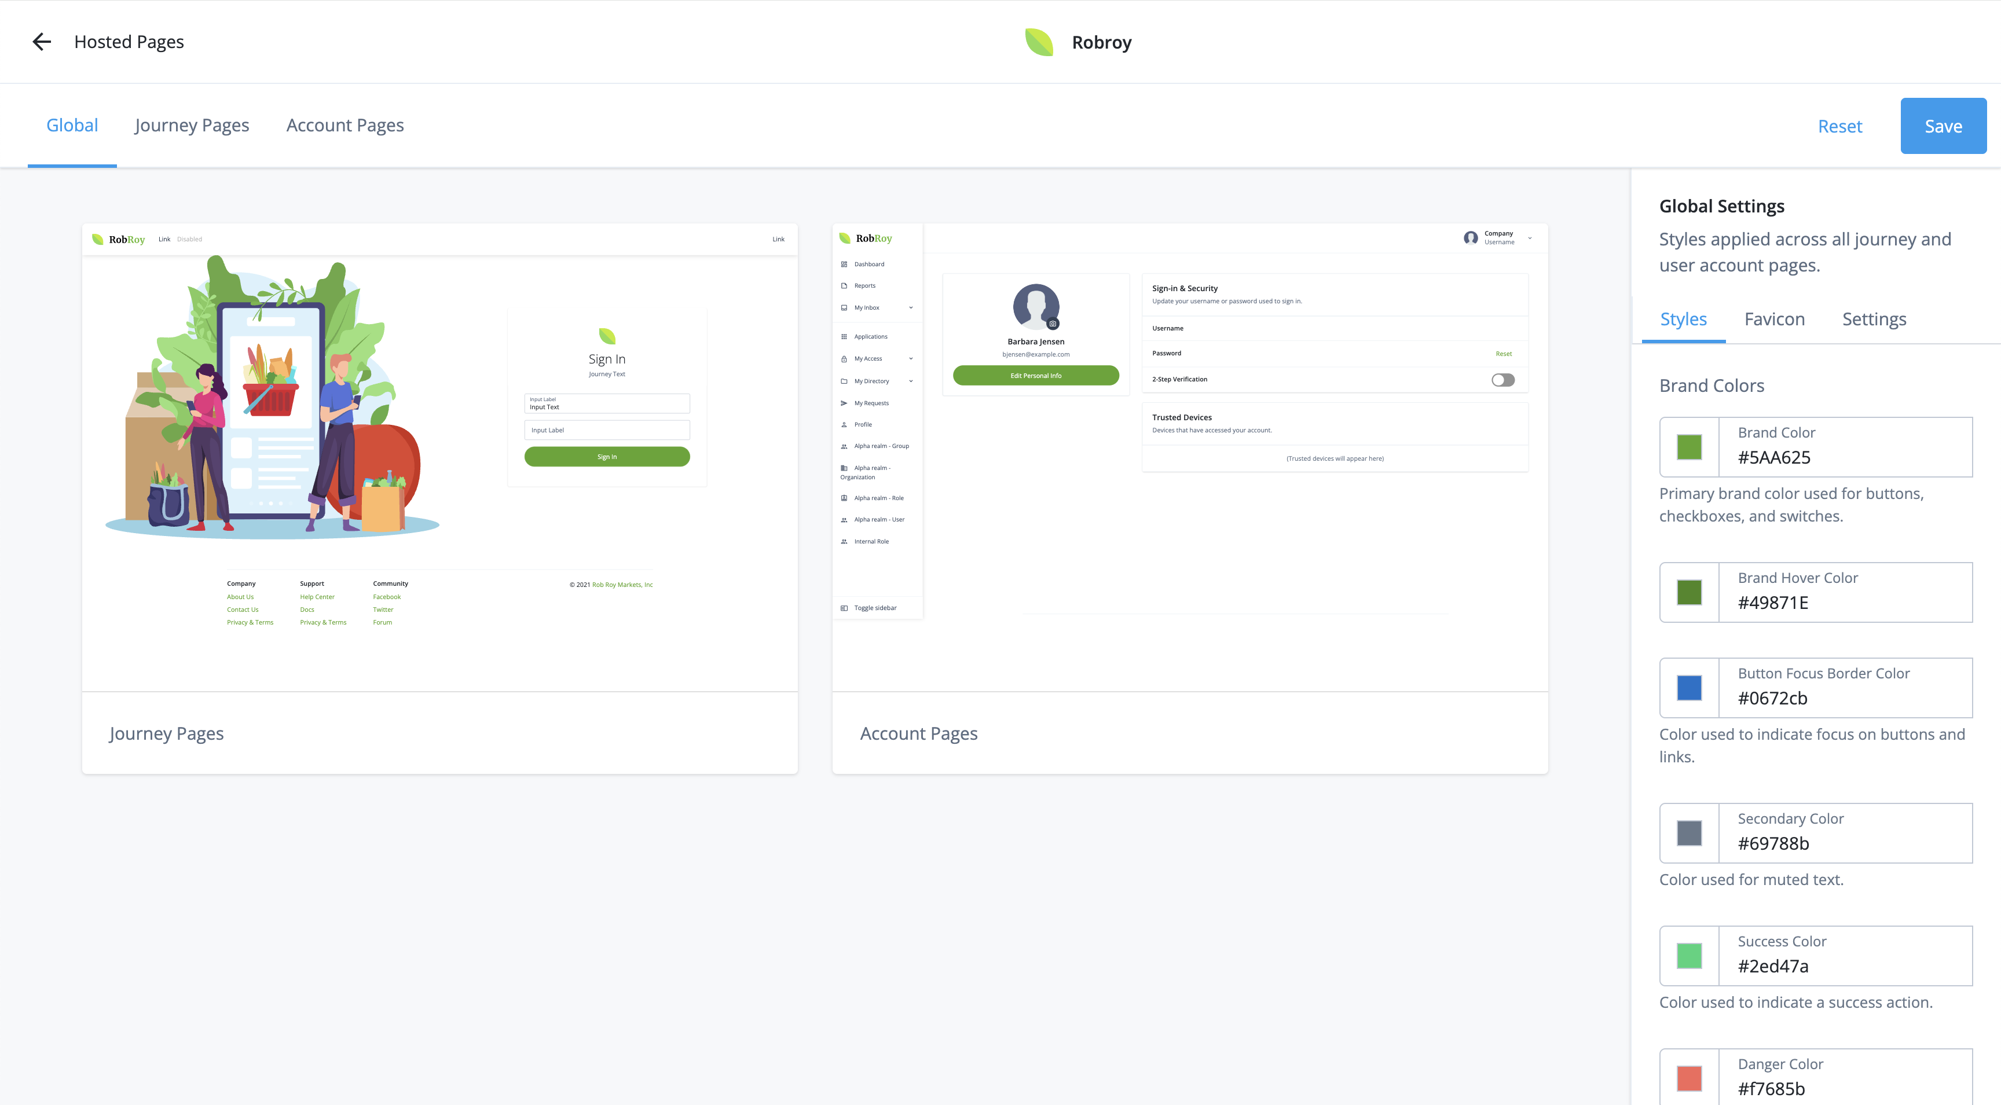
Task: Open the Favicon tab in Global Settings
Action: coord(1775,318)
